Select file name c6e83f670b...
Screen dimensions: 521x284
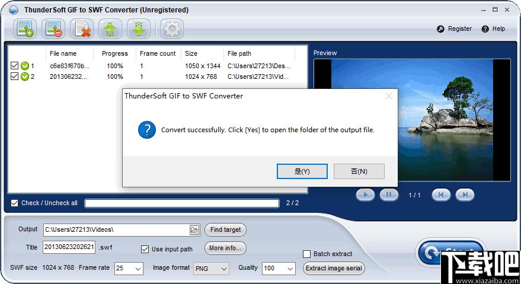click(69, 66)
